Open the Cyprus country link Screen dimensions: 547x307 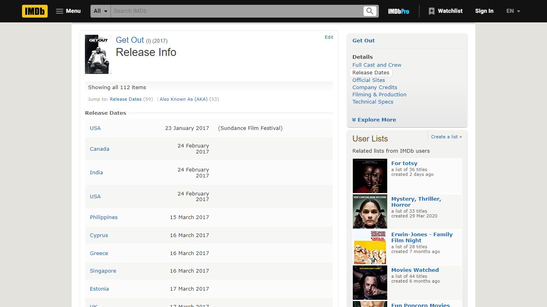pyautogui.click(x=99, y=235)
